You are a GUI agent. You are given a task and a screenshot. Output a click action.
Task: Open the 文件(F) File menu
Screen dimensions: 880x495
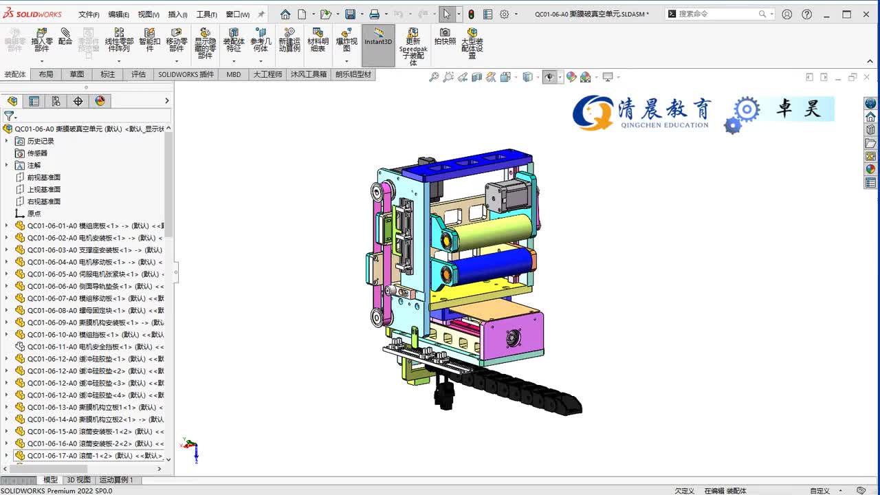tap(89, 14)
